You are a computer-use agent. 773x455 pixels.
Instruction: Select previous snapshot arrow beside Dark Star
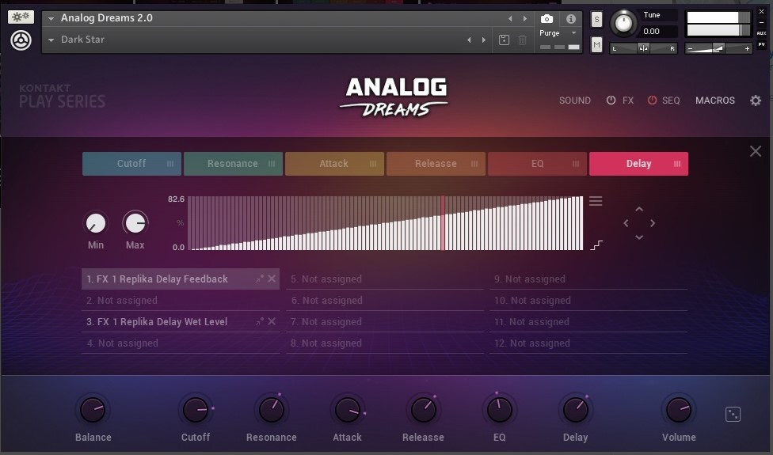469,40
